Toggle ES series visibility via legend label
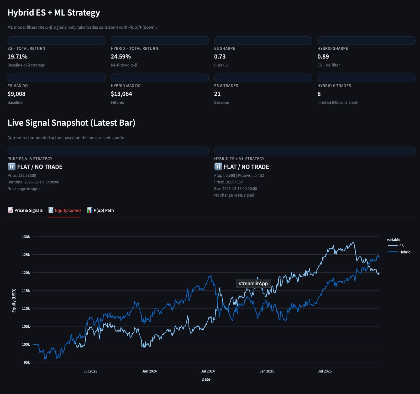The width and height of the screenshot is (420, 394). 401,246
